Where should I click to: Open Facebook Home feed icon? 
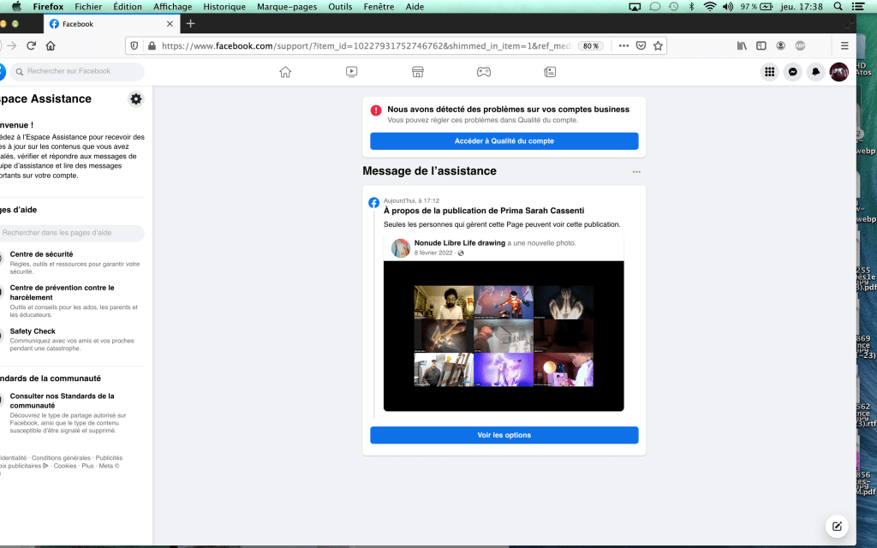pos(285,72)
